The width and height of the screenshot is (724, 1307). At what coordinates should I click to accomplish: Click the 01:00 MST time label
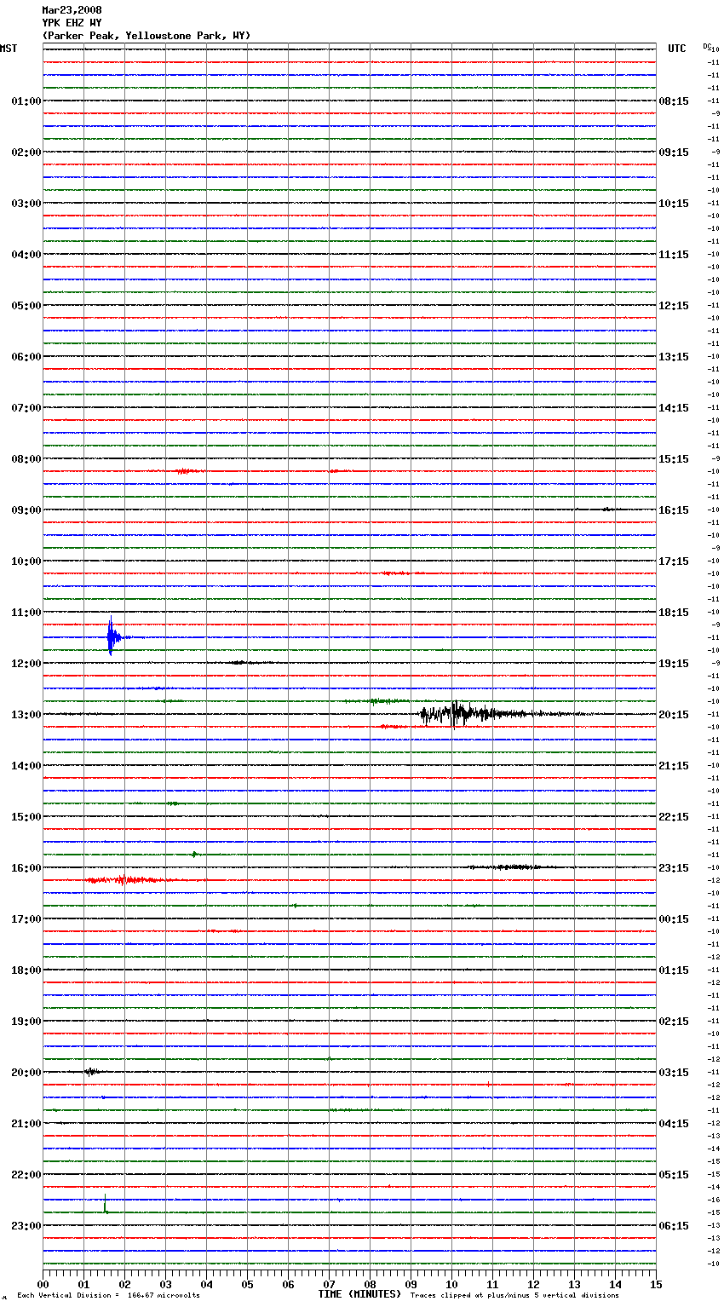[x=26, y=101]
